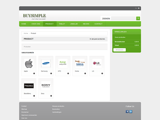Switch language to En
The height and width of the screenshot is (120, 160).
point(136,8)
